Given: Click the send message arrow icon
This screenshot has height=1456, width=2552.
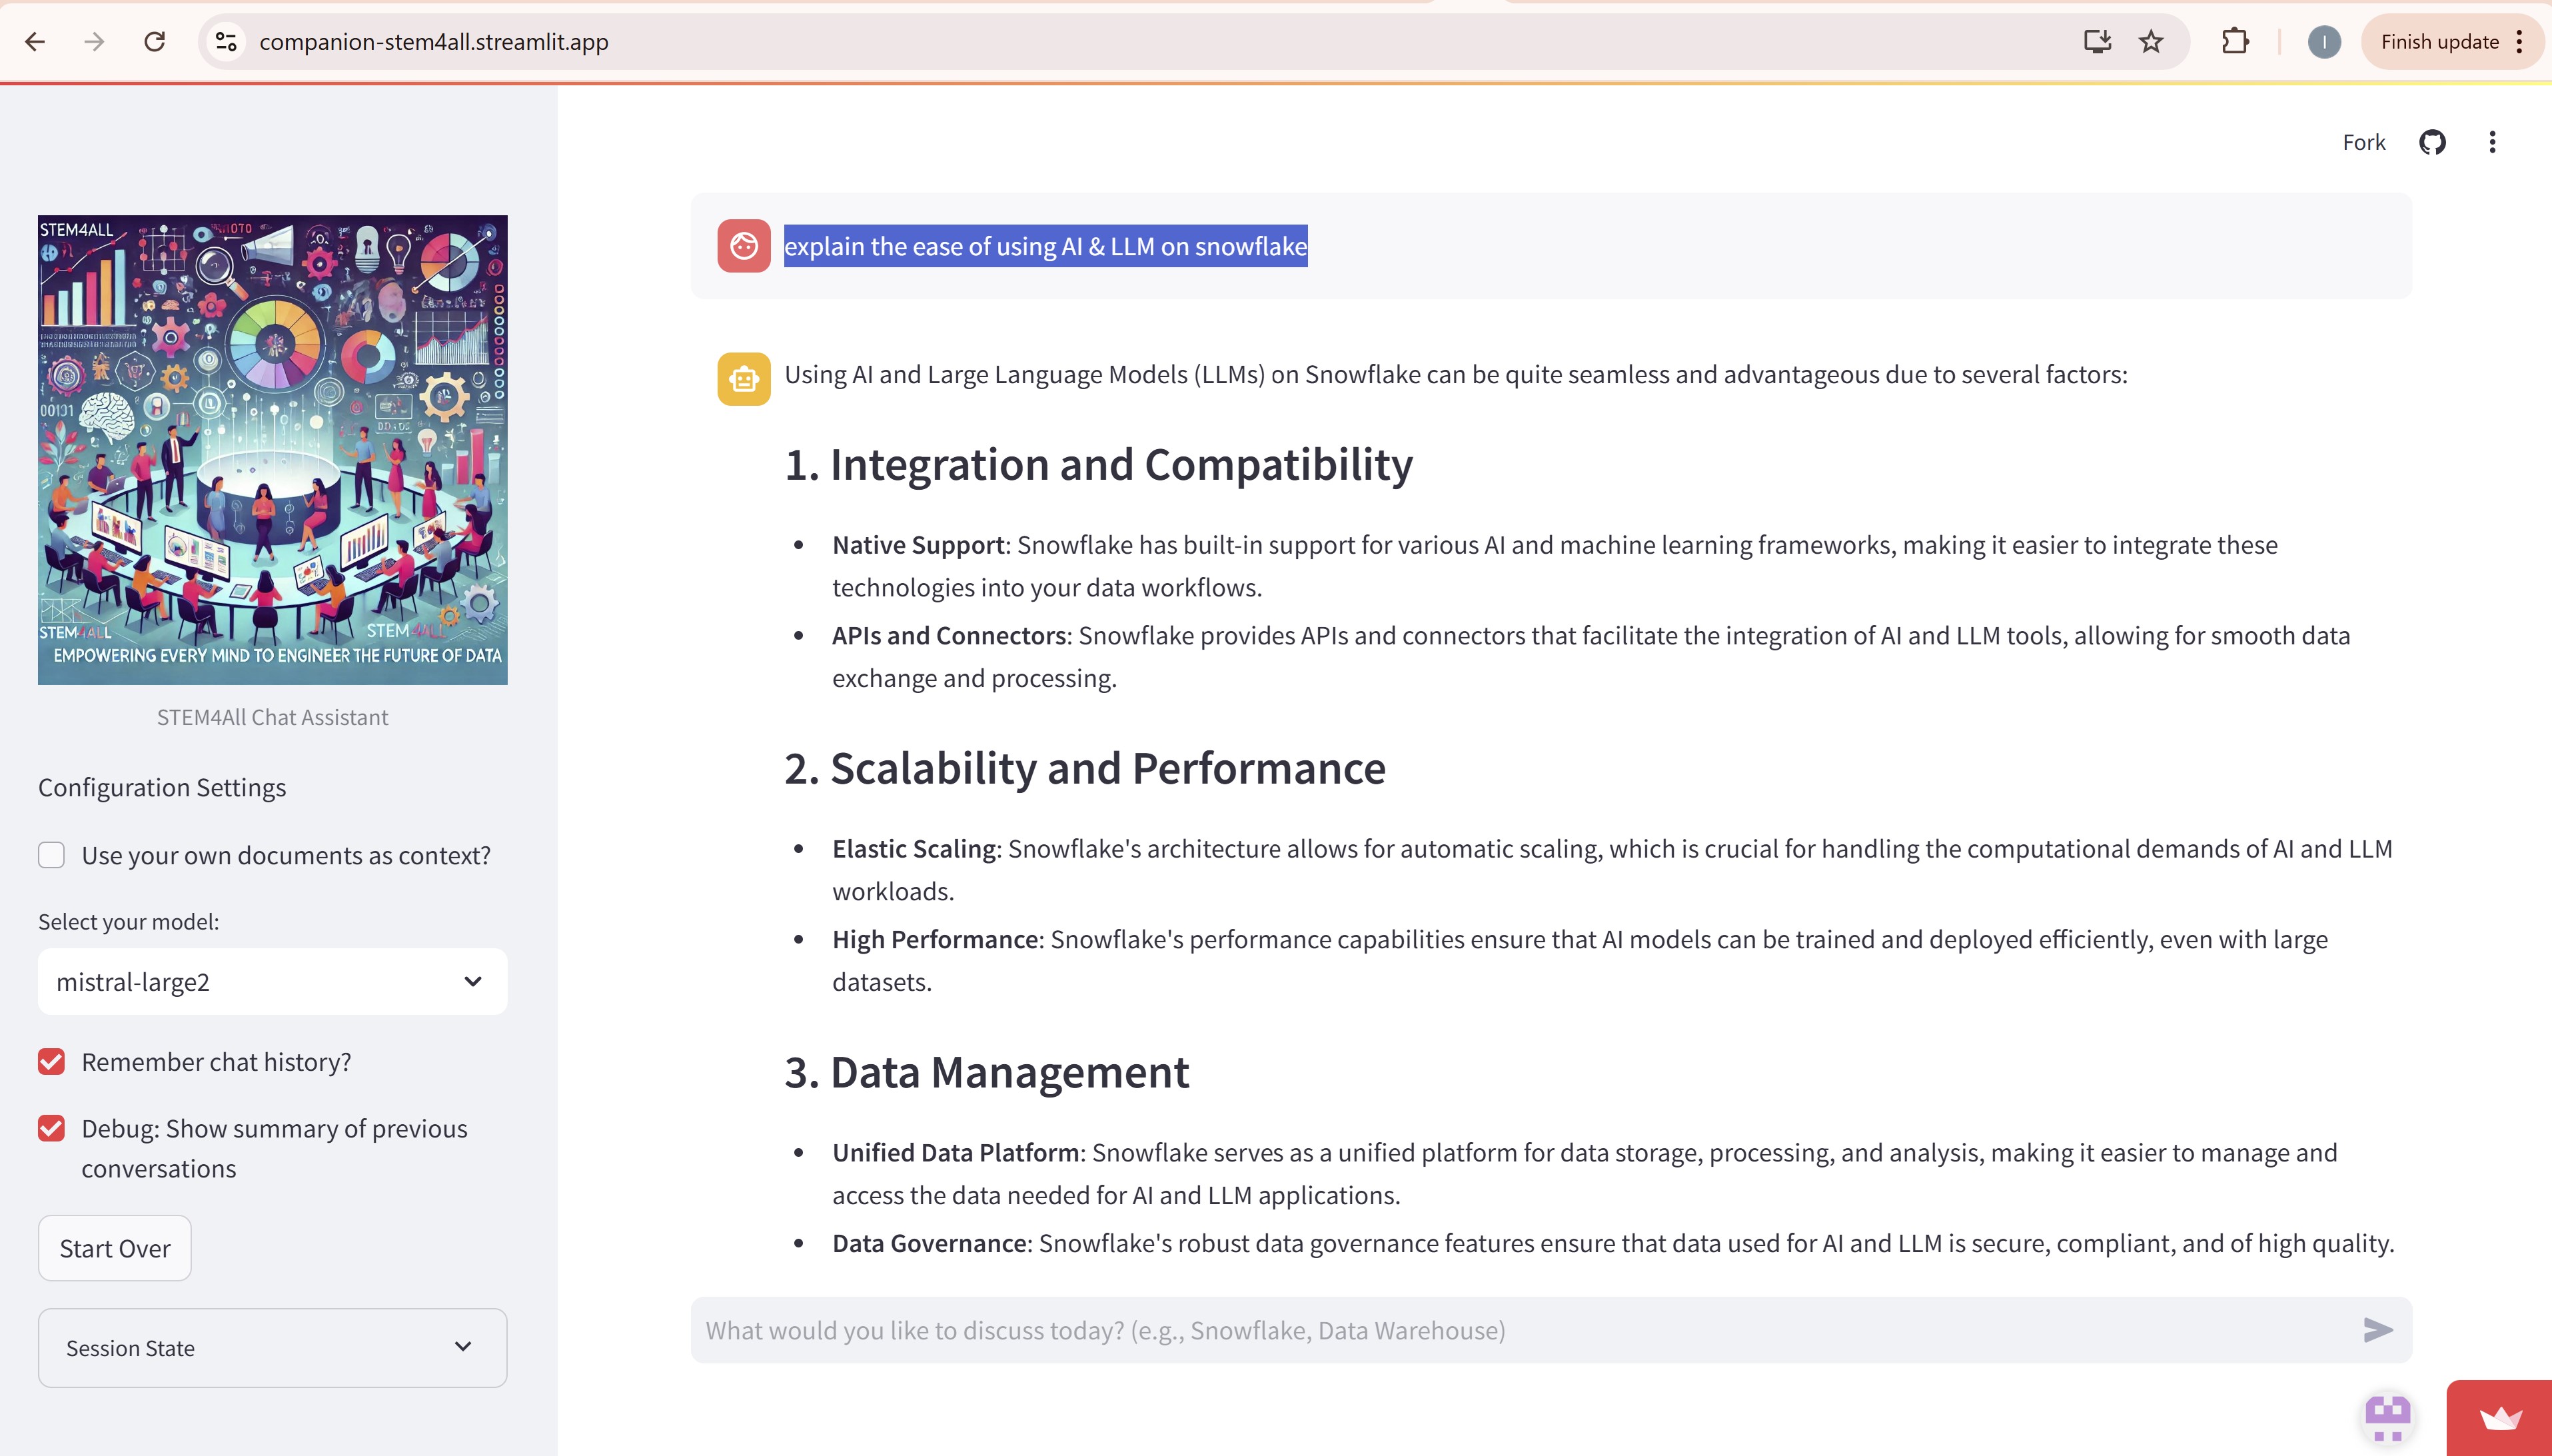Looking at the screenshot, I should (x=2377, y=1329).
